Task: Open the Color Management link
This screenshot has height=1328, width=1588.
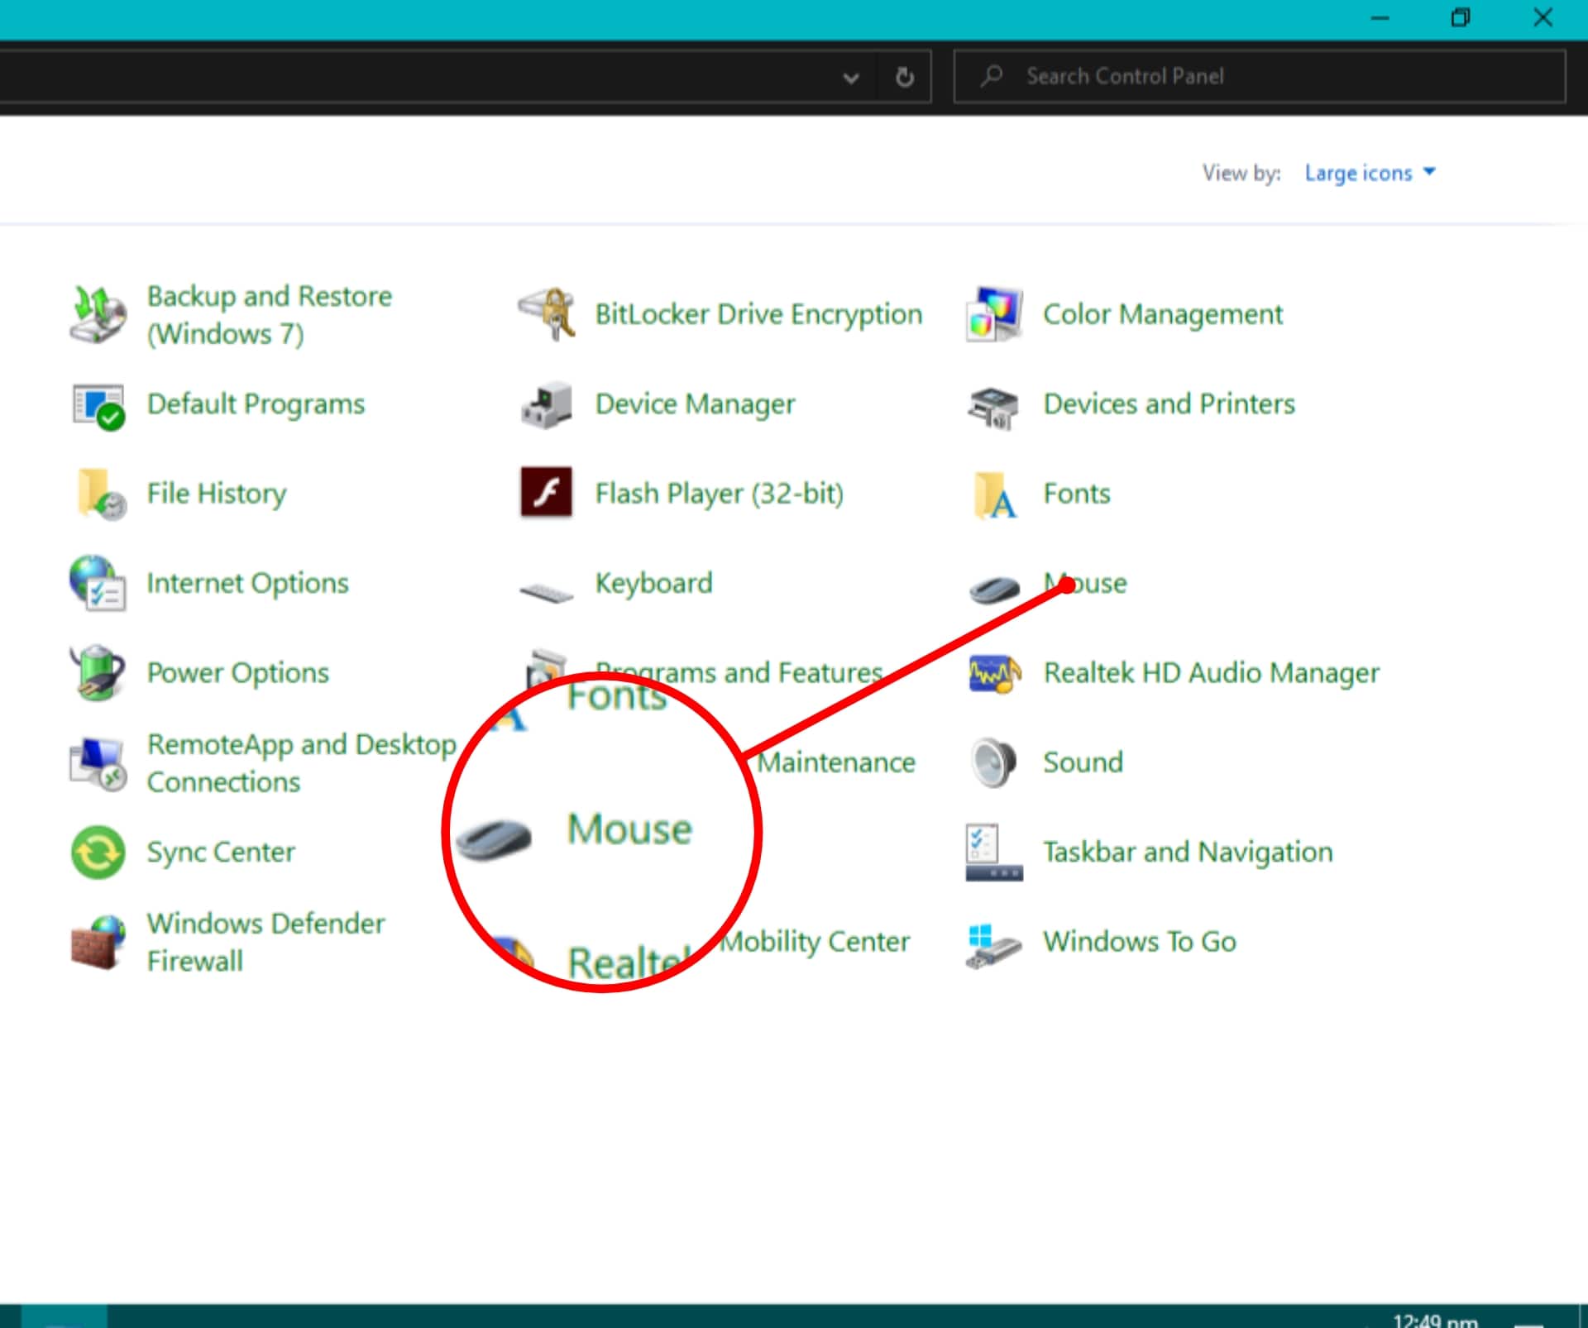Action: pos(1162,314)
